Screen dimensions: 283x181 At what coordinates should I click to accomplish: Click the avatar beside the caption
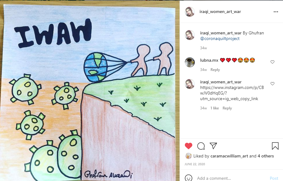click(190, 35)
